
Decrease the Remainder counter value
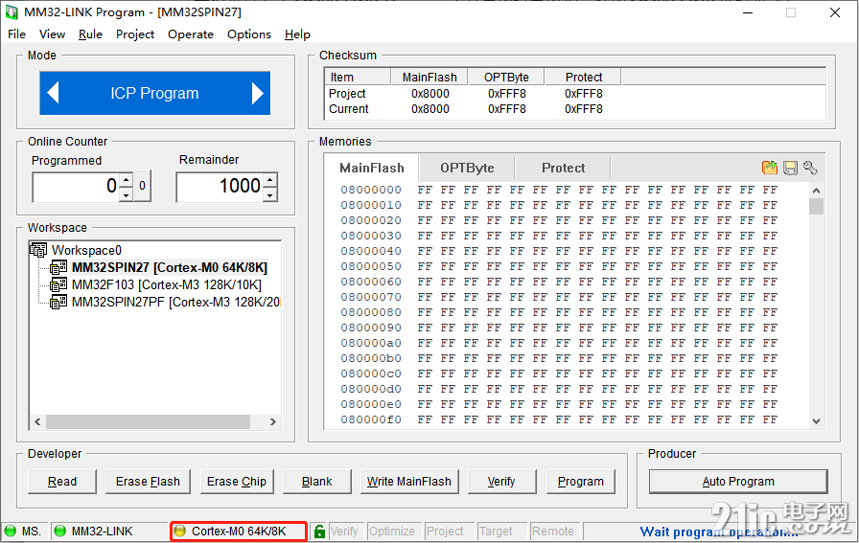point(270,194)
